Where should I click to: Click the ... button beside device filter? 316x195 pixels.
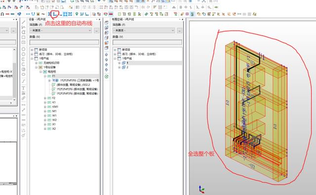[96, 31]
